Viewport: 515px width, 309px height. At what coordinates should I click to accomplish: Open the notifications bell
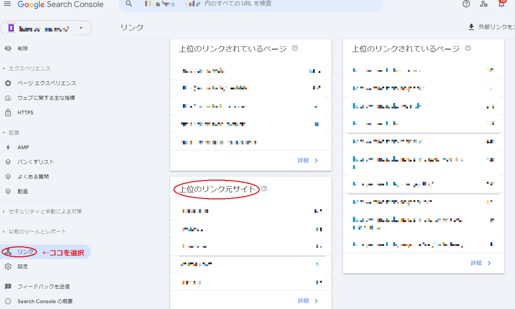501,4
